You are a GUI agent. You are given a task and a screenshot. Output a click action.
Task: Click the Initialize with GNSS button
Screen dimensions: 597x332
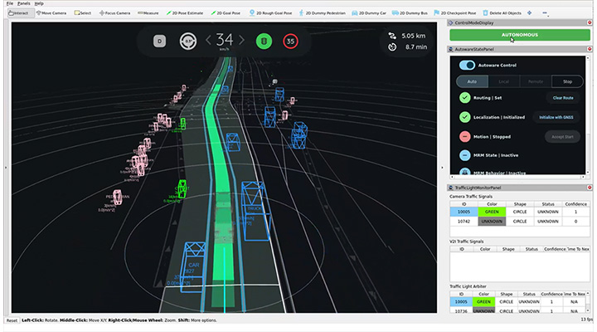(556, 117)
